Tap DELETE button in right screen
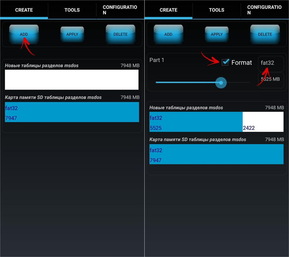The image size is (289, 257). 265,34
